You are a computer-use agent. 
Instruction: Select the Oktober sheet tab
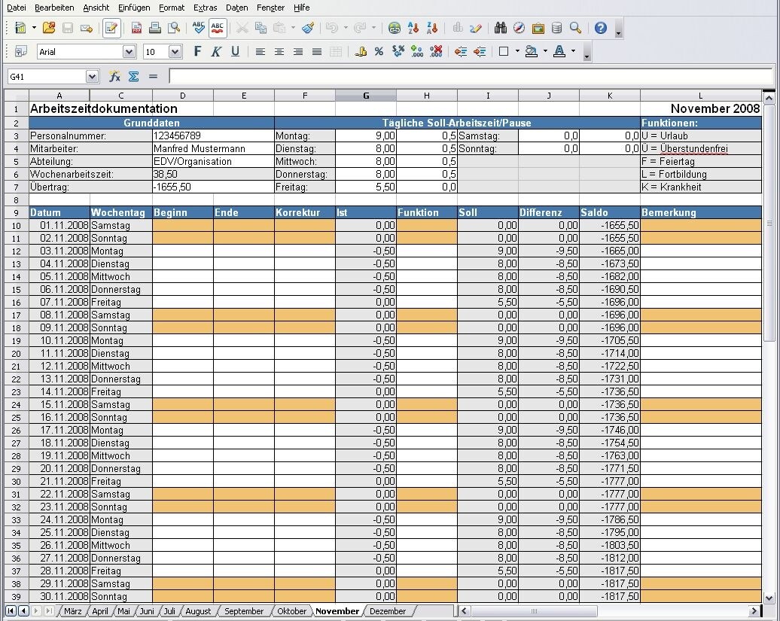coord(291,611)
